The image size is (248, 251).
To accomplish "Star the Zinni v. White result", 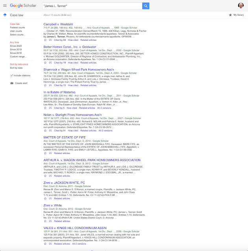I will tap(45, 221).
